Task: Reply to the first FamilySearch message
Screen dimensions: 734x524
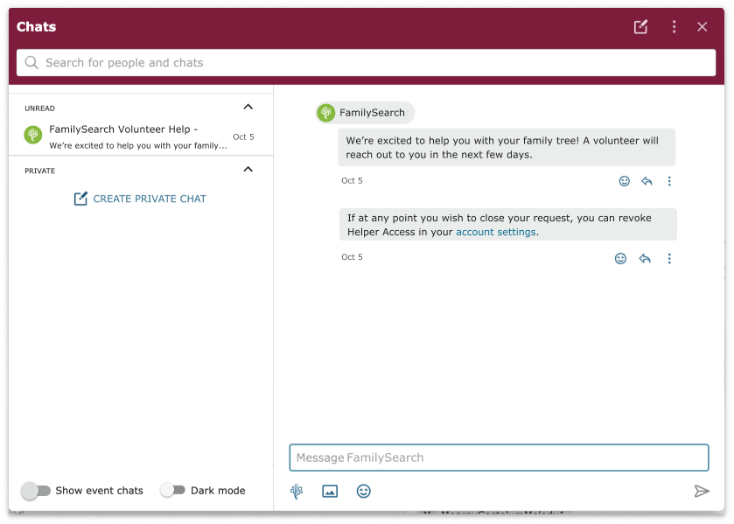Action: pos(647,181)
